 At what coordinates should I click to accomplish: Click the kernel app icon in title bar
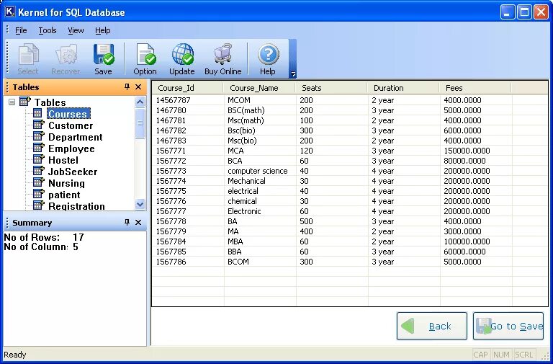coord(10,12)
